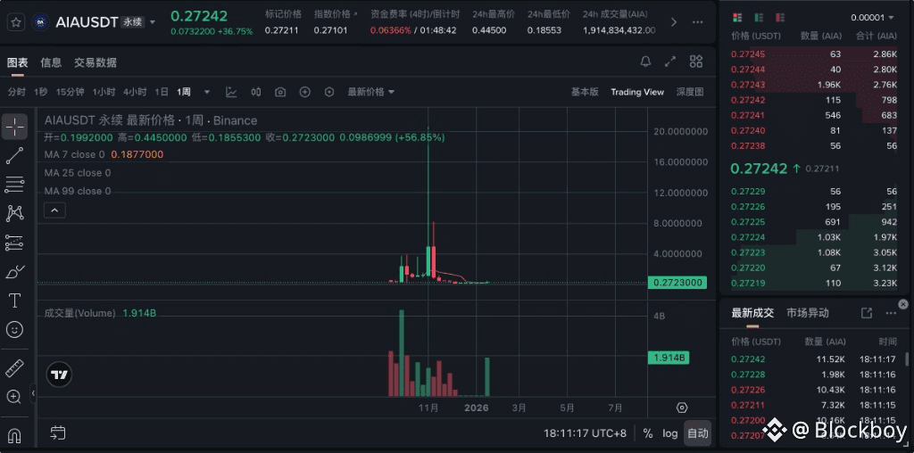Image resolution: width=914 pixels, height=453 pixels.
Task: Close the trades panel with X
Action: click(903, 304)
